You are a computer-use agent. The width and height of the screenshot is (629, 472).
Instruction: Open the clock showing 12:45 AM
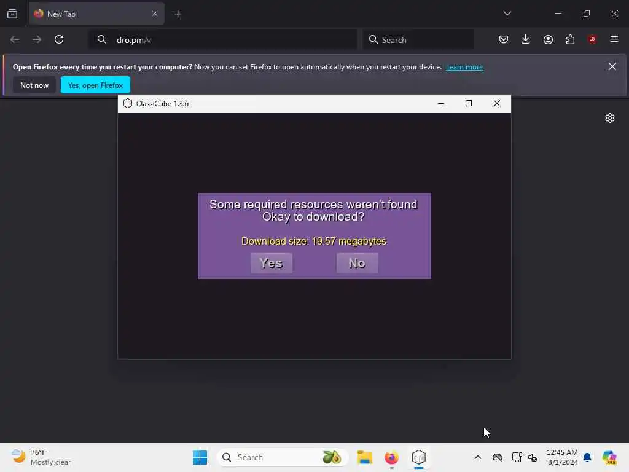pyautogui.click(x=563, y=457)
